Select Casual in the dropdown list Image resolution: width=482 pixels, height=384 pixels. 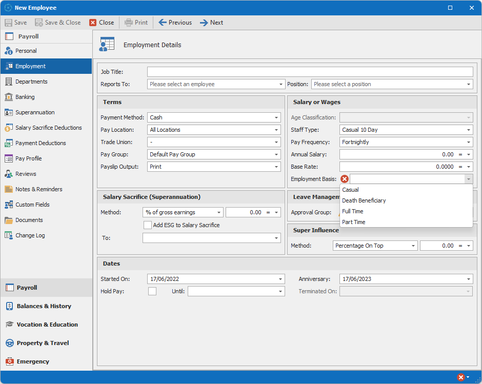pos(351,190)
